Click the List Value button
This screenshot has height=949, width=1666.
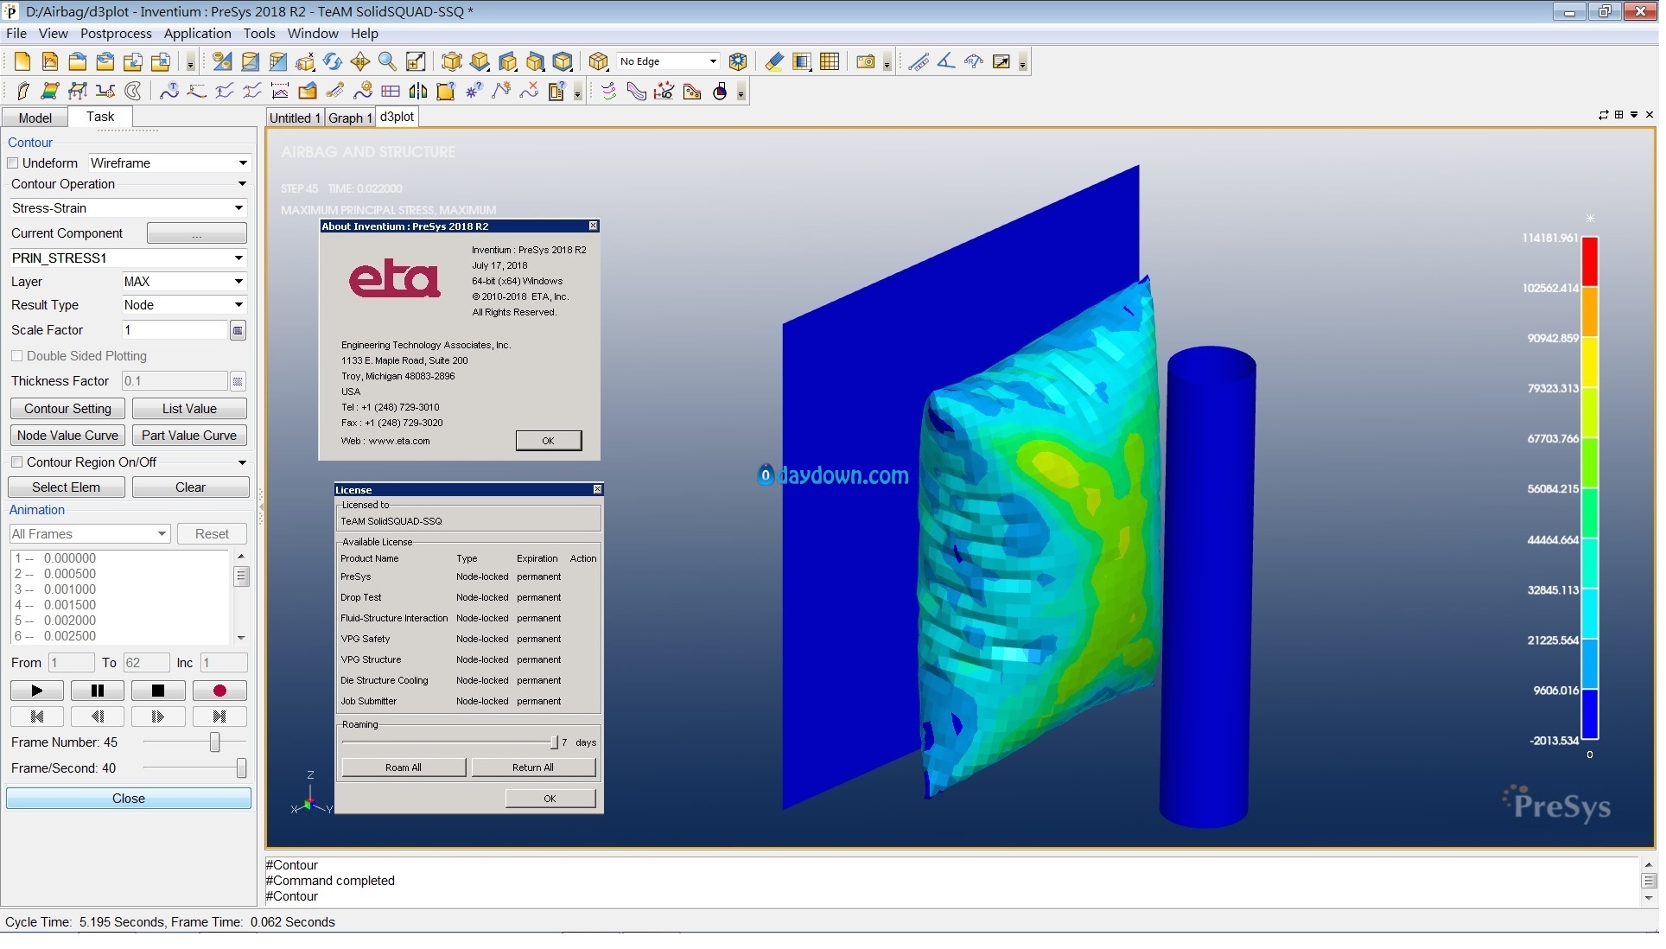point(189,409)
